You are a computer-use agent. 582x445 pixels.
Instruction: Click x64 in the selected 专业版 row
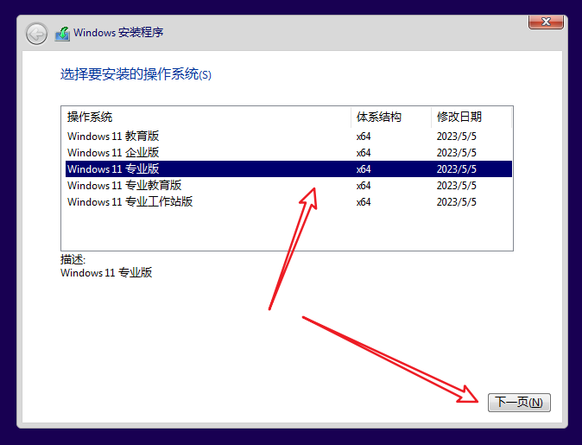click(364, 169)
